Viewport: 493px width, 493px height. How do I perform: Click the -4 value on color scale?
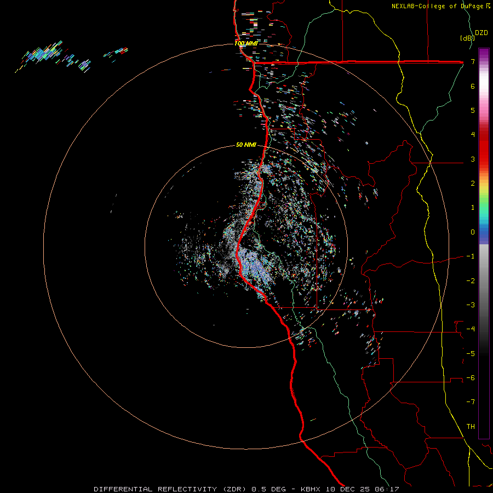pyautogui.click(x=471, y=329)
